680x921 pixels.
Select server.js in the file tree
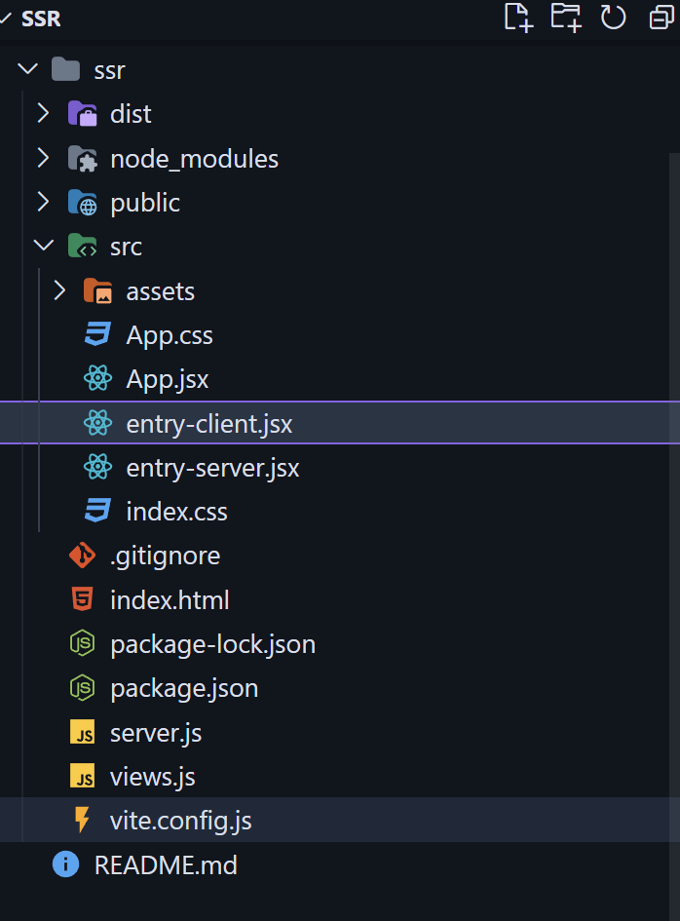[x=156, y=732]
